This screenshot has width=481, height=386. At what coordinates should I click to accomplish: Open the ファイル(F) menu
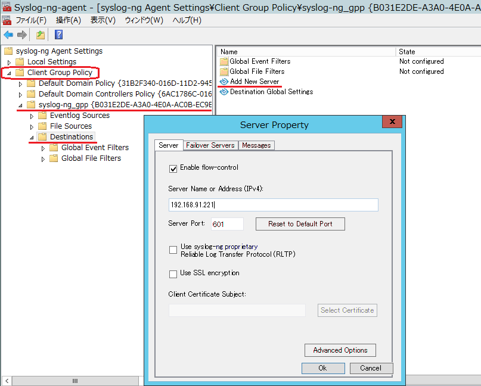click(x=31, y=20)
